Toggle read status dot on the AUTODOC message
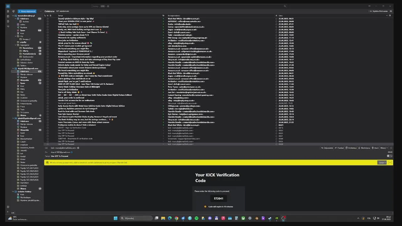The height and width of the screenshot is (226, 402). 163,21
